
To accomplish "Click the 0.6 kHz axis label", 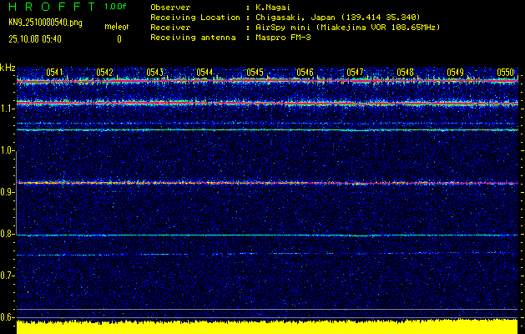I will pos(8,317).
